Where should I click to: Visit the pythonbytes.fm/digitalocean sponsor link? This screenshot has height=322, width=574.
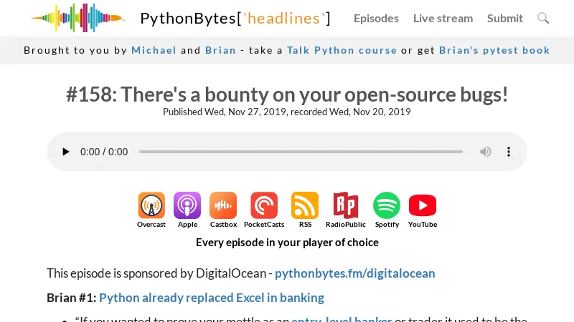(354, 273)
